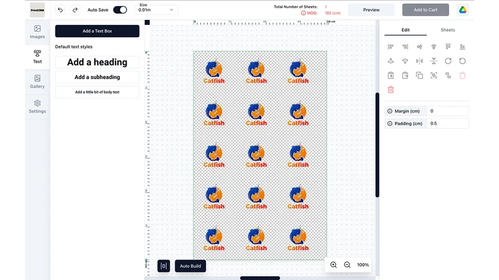Click the black square at ruler corner
The image size is (499, 280).
[147, 22]
